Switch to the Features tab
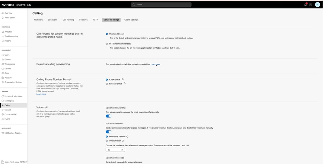This screenshot has width=323, height=164. (84, 20)
